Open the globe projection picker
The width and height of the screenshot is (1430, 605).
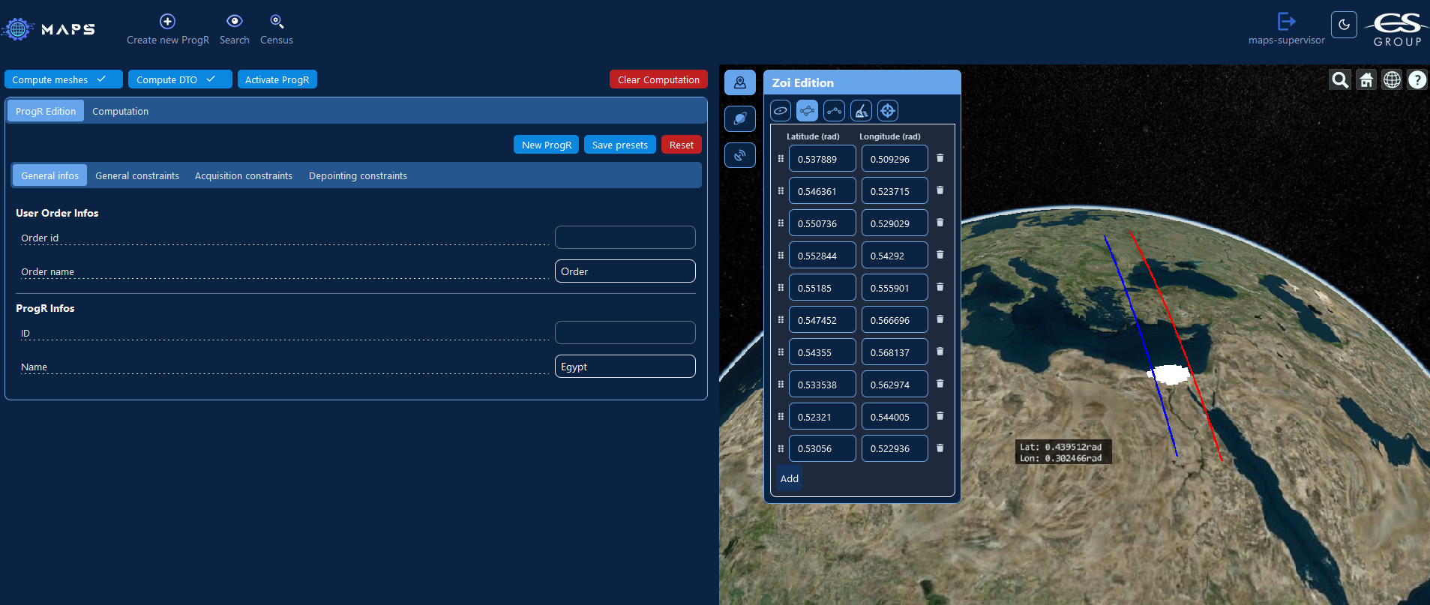pyautogui.click(x=1392, y=79)
